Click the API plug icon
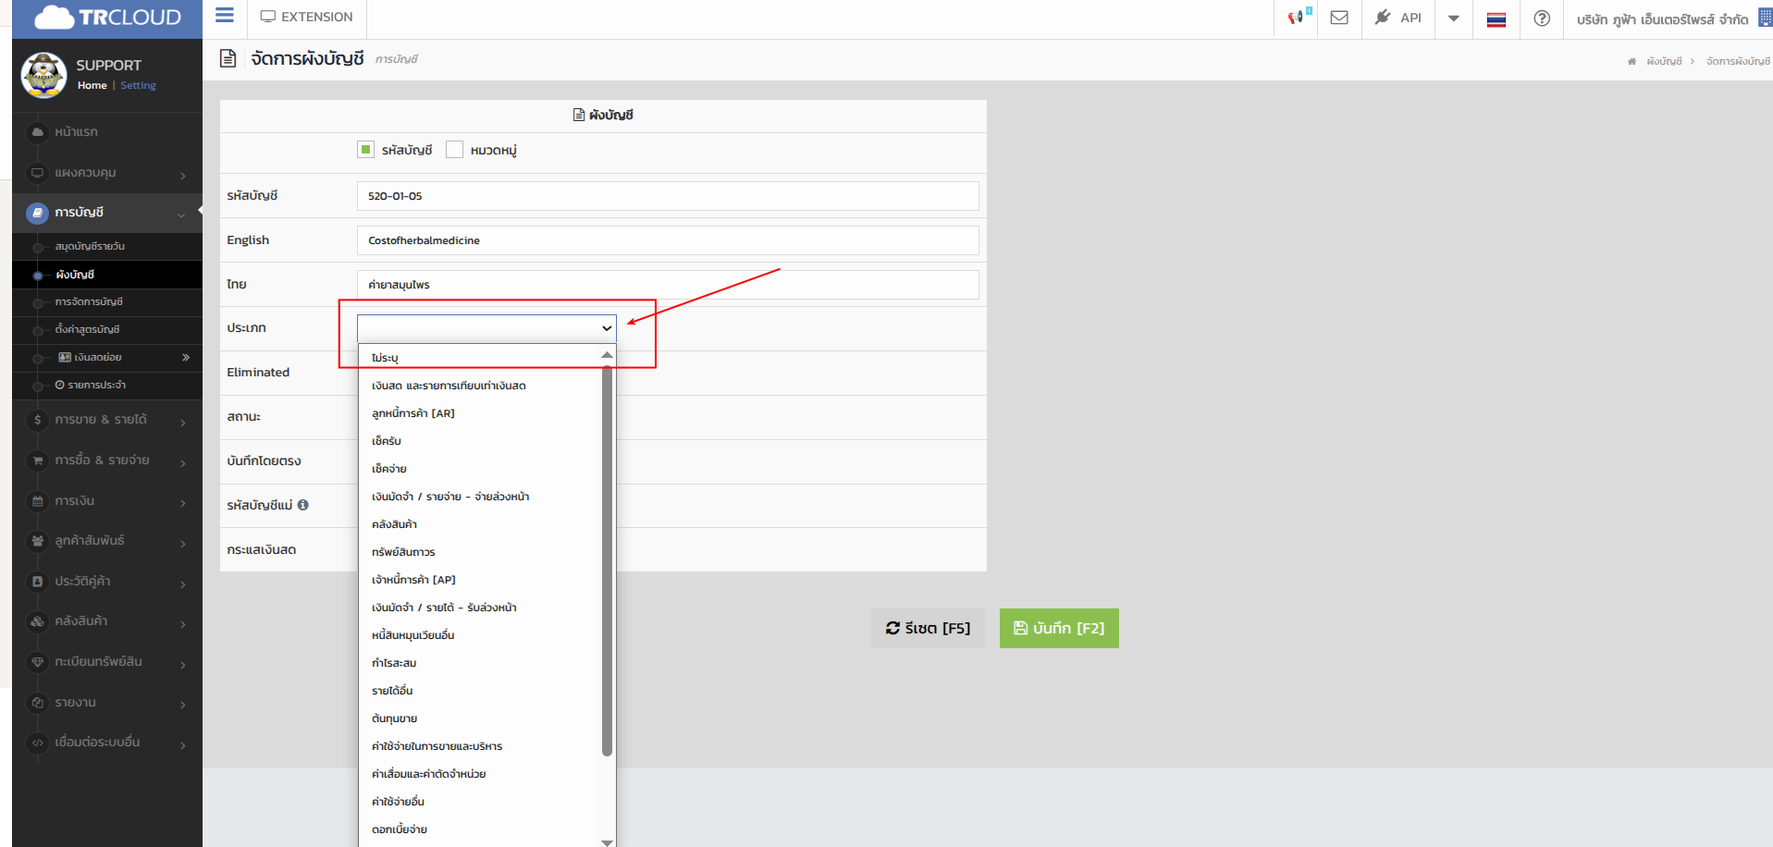Viewport: 1773px width, 847px height. (x=1383, y=18)
